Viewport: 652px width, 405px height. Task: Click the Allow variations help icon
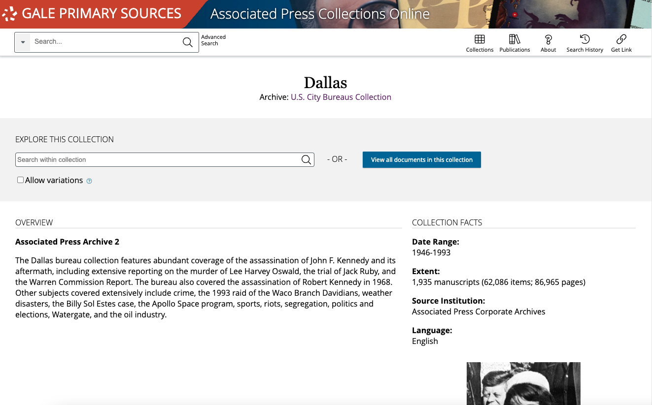coord(89,181)
